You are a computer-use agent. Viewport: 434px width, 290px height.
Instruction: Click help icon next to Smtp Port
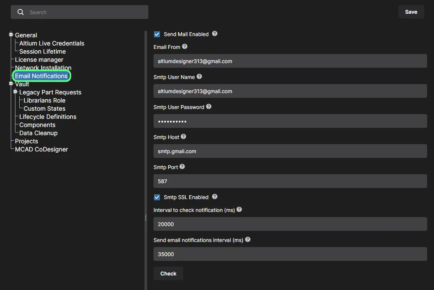tap(182, 167)
